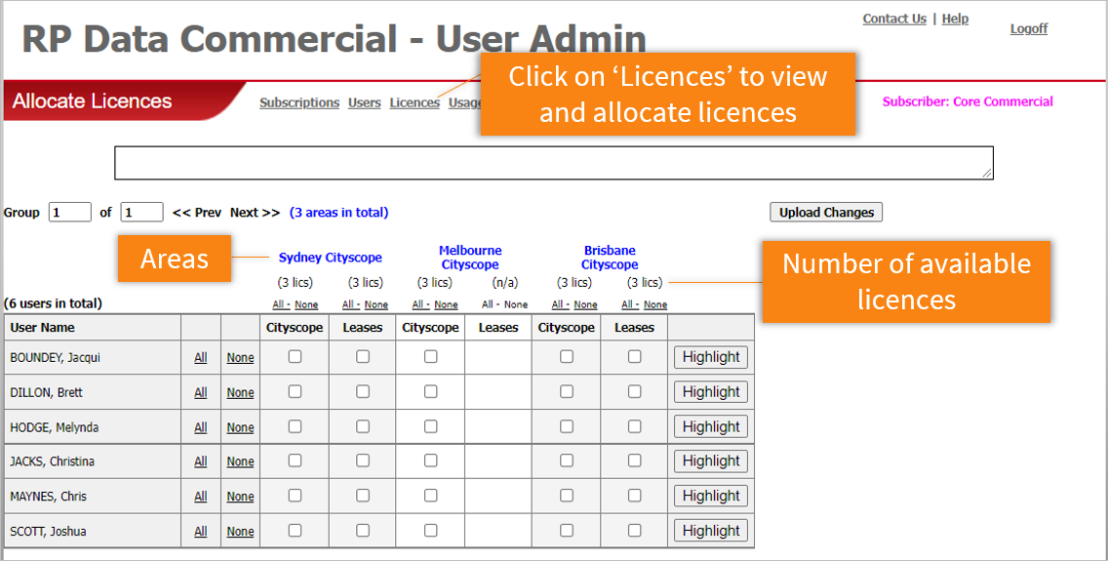Click None above Brisbane Cityscope column
Screen dimensions: 1108x561
(x=585, y=304)
